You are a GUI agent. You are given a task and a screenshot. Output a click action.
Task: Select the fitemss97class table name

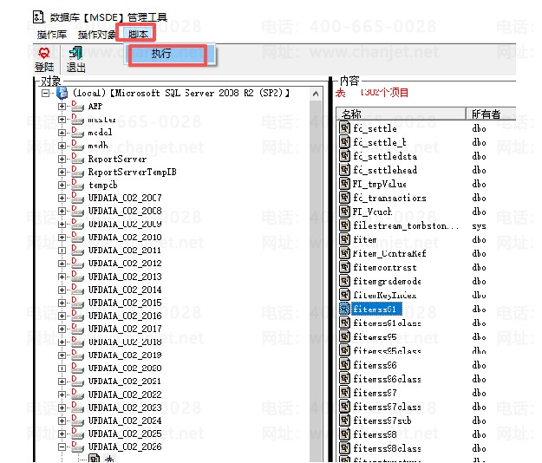tap(387, 407)
